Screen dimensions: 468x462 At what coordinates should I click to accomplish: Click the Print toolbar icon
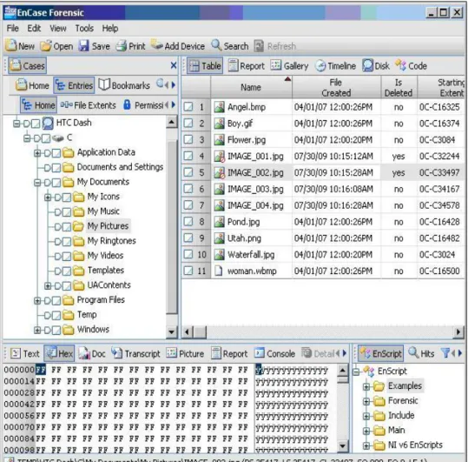(122, 46)
